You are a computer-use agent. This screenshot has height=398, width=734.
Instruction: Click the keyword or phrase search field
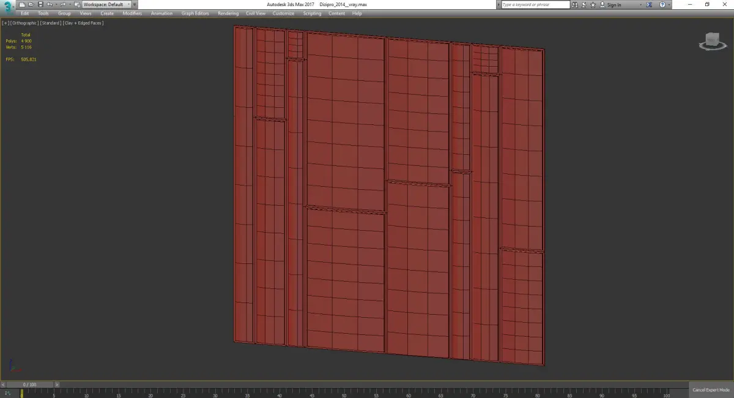[536, 4]
